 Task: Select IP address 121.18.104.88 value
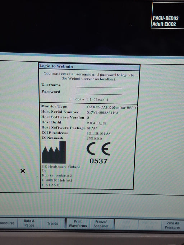tap(99, 133)
